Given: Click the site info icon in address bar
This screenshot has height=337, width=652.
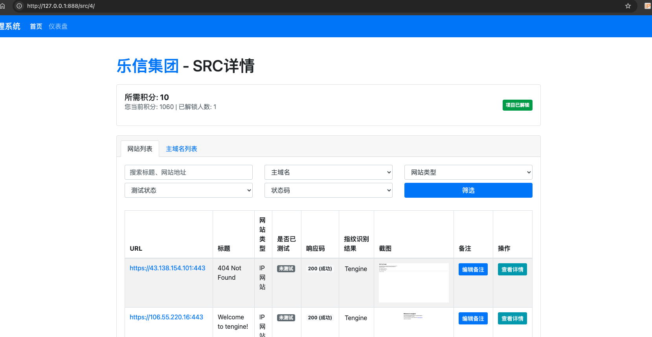Looking at the screenshot, I should point(19,6).
